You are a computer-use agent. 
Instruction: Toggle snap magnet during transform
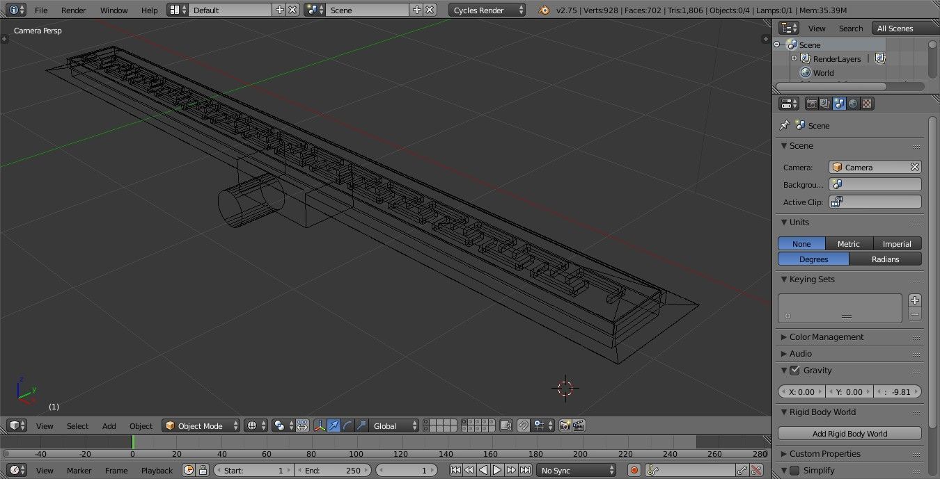tap(524, 425)
